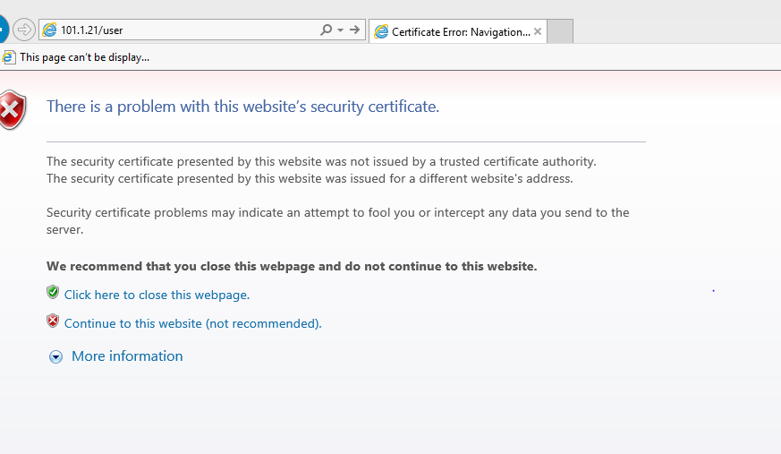The width and height of the screenshot is (781, 454).
Task: Click the red shield icon beside continue link
Action: (x=53, y=321)
